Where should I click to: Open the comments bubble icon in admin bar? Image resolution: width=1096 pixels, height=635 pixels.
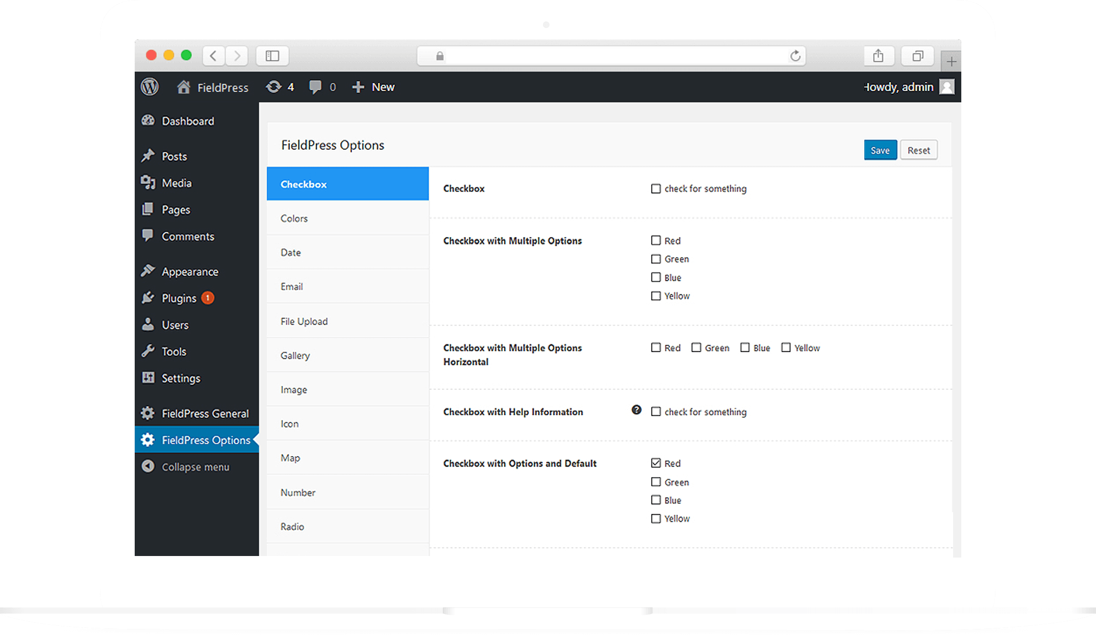pos(315,87)
